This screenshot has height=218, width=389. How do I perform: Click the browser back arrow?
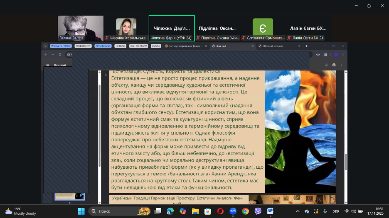(46, 54)
